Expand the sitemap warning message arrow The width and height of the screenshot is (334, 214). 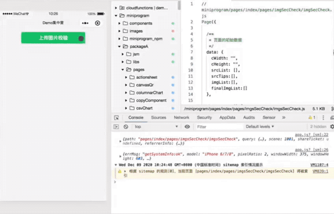125,171
